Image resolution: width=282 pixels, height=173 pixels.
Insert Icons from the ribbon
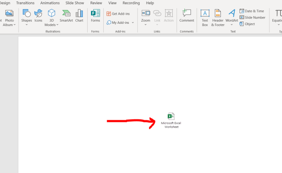38,16
